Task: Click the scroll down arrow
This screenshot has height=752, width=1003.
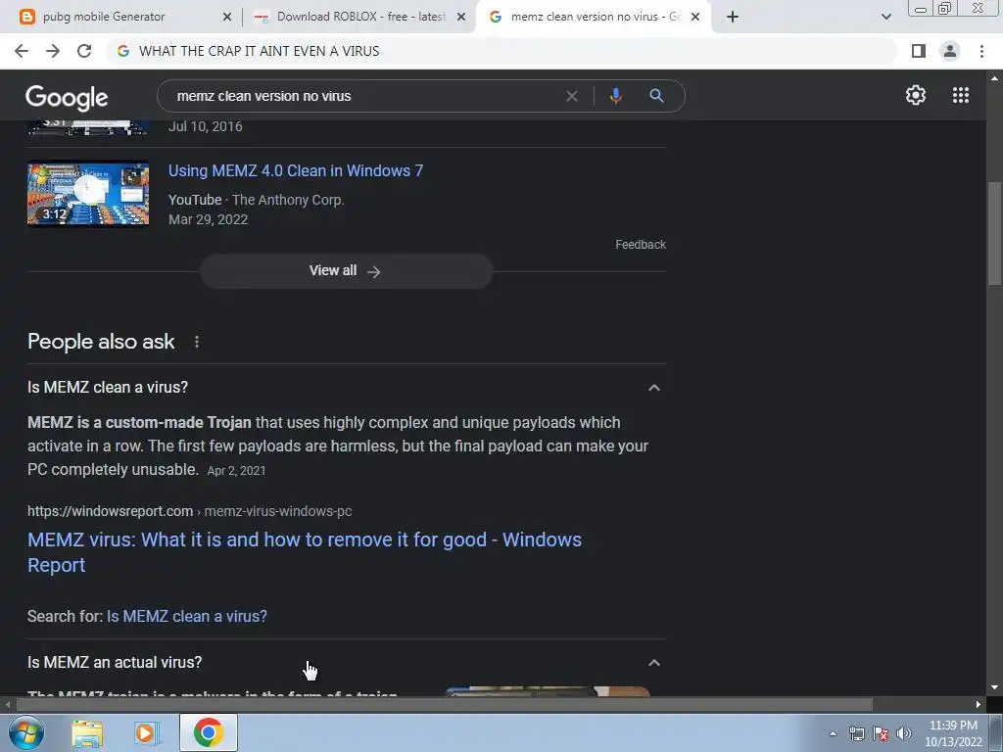Action: coord(994,688)
